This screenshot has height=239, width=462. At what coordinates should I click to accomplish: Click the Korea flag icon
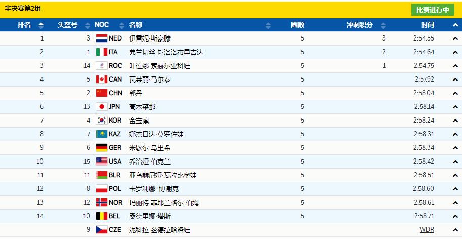(102, 120)
